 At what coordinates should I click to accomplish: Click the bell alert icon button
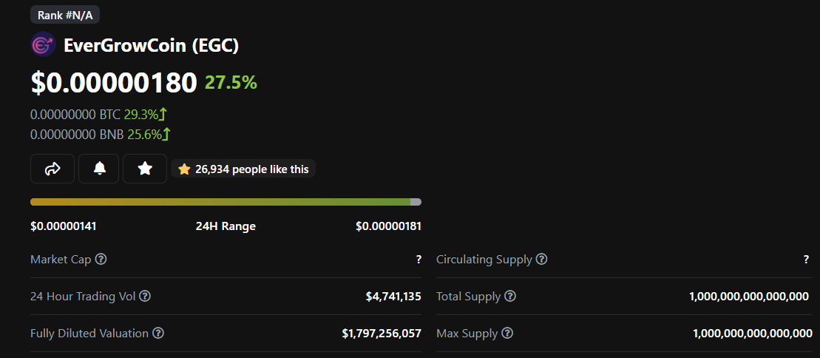click(x=99, y=169)
